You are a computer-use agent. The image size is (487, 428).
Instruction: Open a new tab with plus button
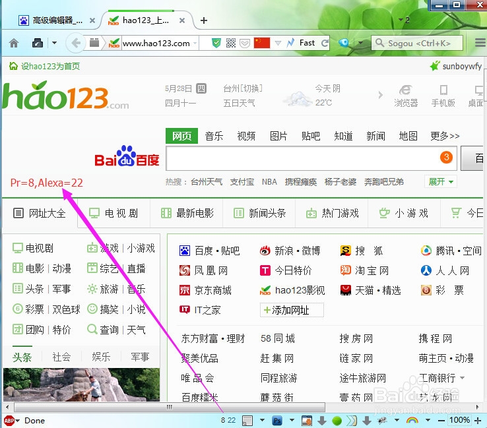pyautogui.click(x=204, y=20)
